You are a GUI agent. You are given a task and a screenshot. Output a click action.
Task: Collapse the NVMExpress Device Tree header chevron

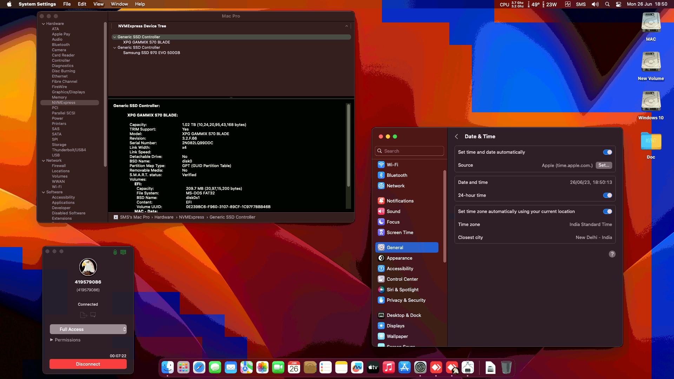click(346, 26)
